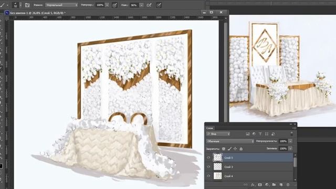Open the layer fill slider arrow
The width and height of the screenshot is (336, 189).
pyautogui.click(x=290, y=149)
